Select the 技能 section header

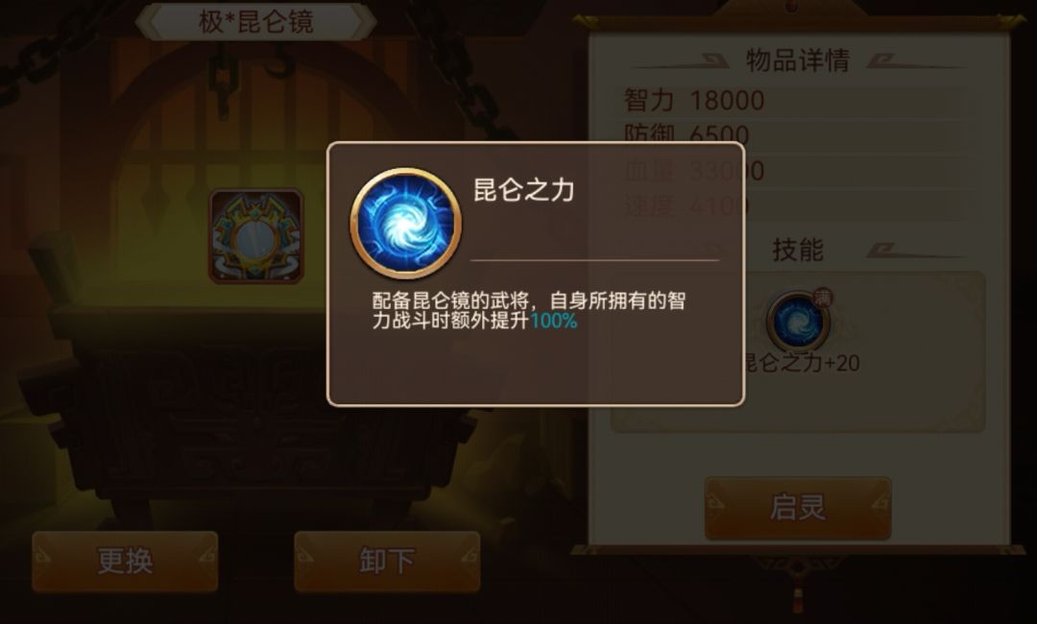[798, 250]
